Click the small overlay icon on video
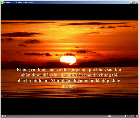 point(5,96)
